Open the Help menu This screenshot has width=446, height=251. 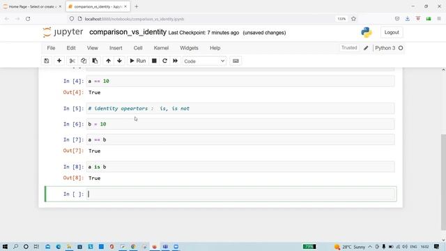pos(215,48)
